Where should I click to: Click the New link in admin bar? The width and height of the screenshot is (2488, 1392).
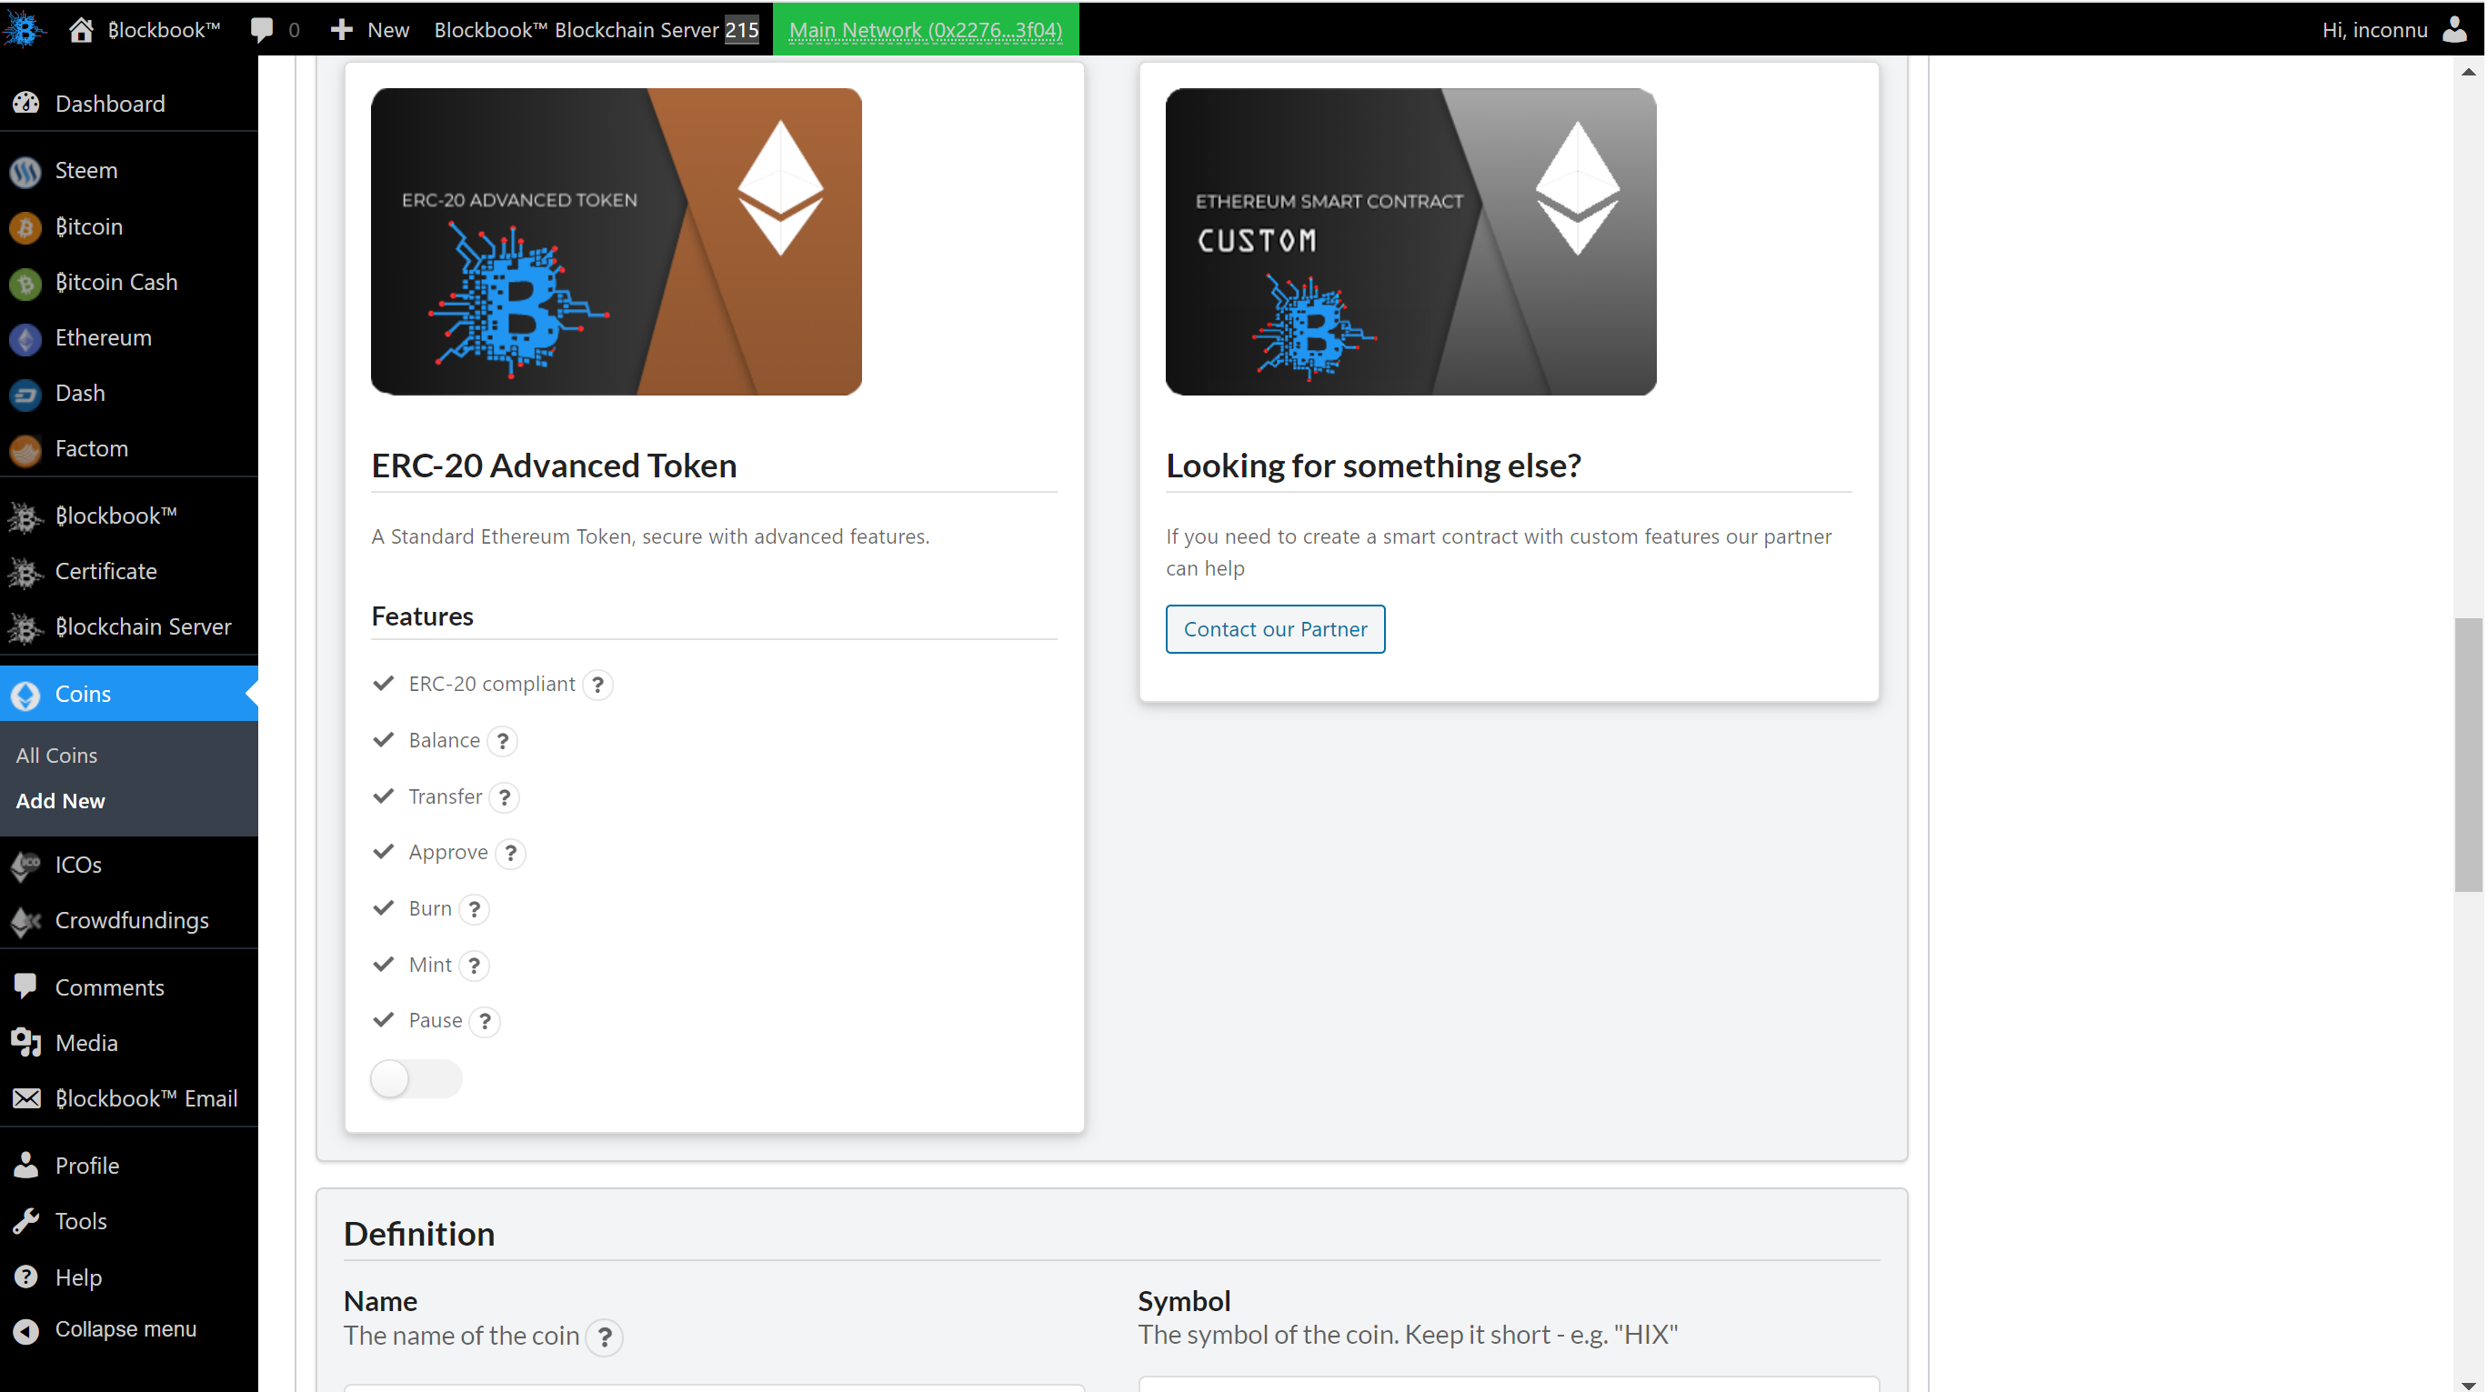(x=388, y=30)
